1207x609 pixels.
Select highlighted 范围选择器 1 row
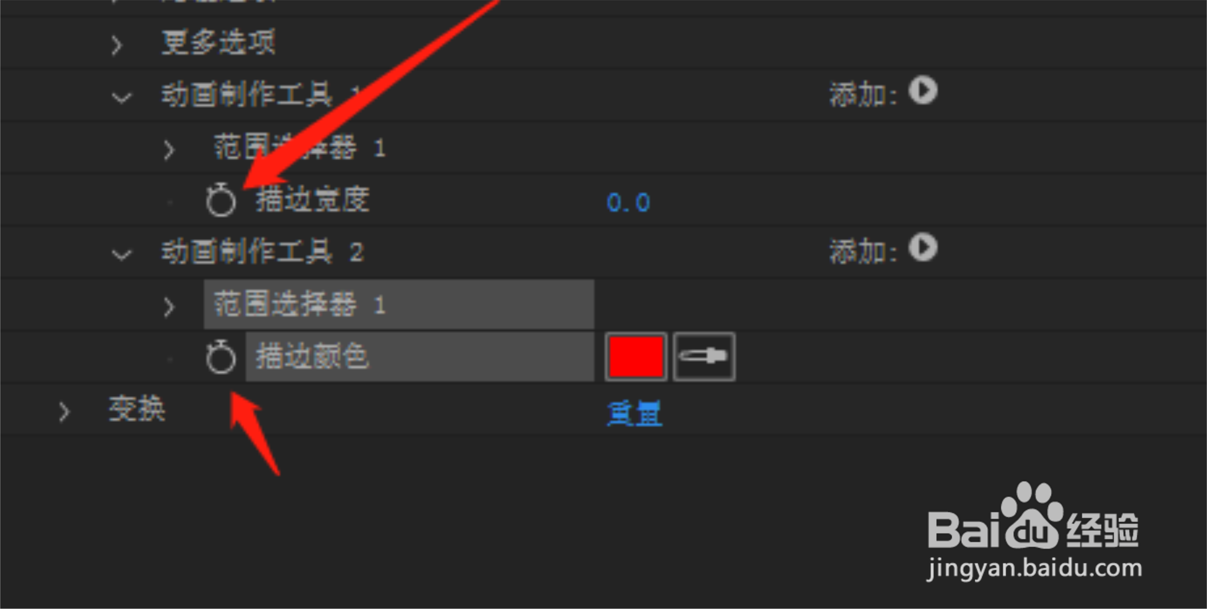(399, 304)
